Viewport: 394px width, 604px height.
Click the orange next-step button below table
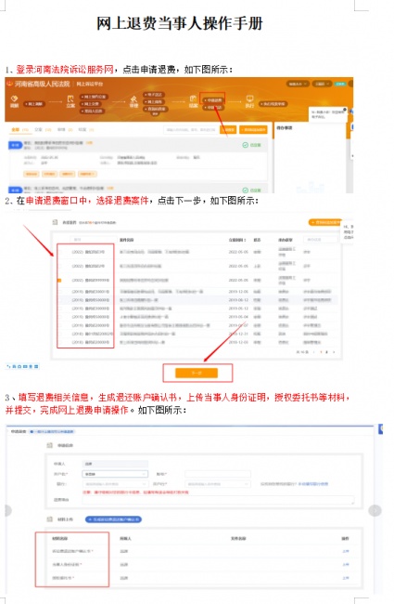pos(197,373)
